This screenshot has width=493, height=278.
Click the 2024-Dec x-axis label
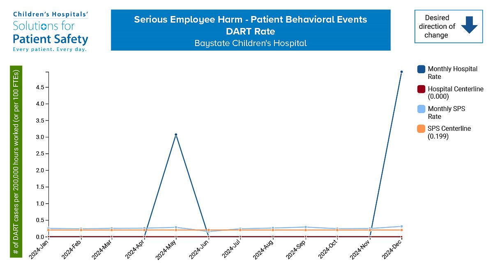coord(392,250)
